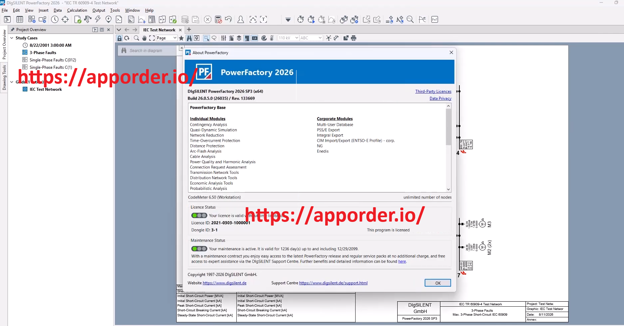Click the crosshair target toolbar icon

click(65, 19)
